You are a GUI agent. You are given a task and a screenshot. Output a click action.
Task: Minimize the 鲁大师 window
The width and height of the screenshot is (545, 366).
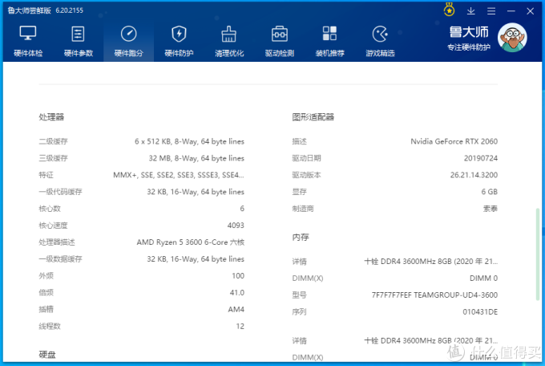click(511, 10)
